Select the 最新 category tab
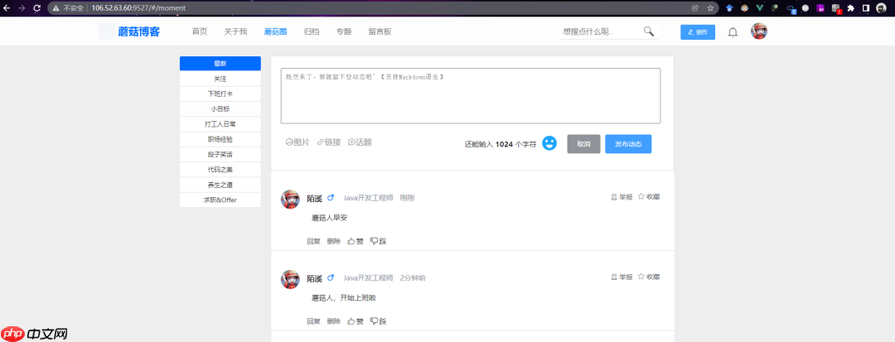 click(x=220, y=63)
